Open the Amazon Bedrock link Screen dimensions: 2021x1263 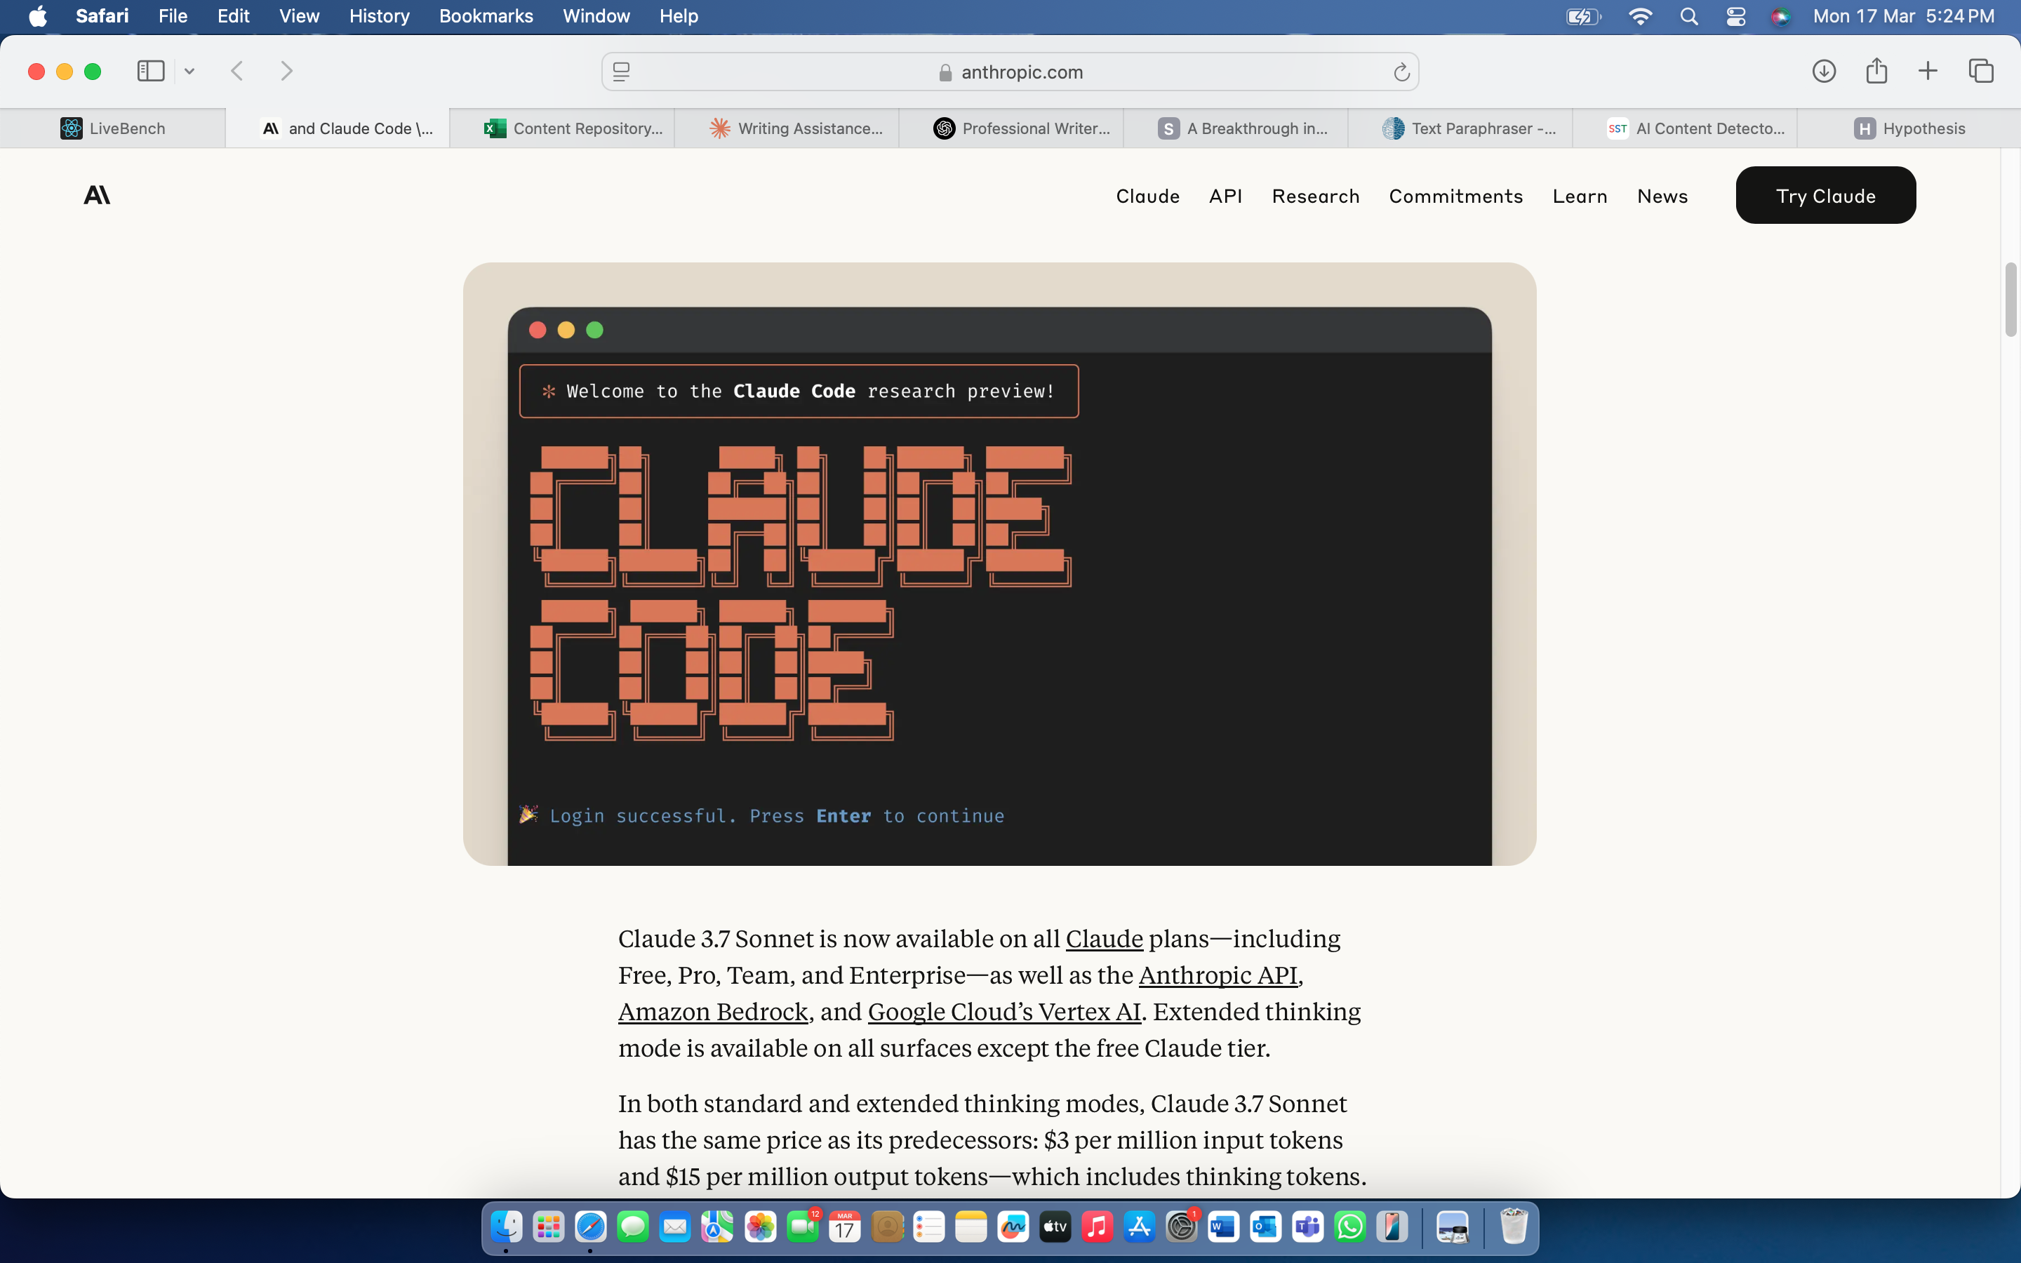pyautogui.click(x=713, y=1013)
